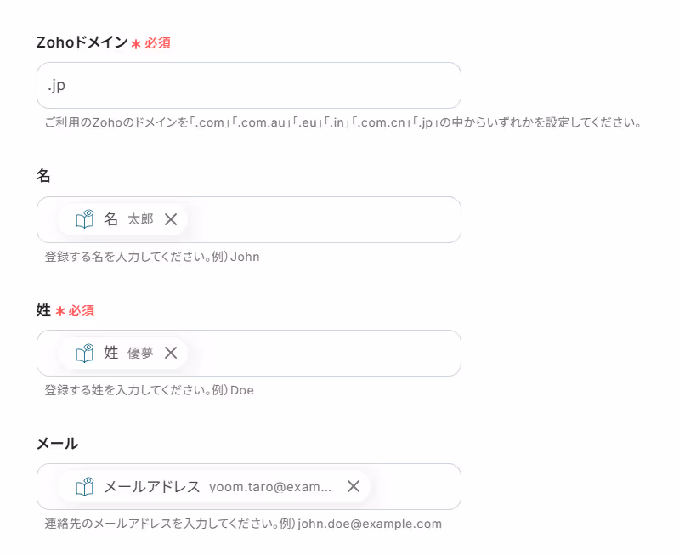Viewport: 679px width, 555px height.
Task: Click empty area of the 名 input field
Action: [x=325, y=219]
